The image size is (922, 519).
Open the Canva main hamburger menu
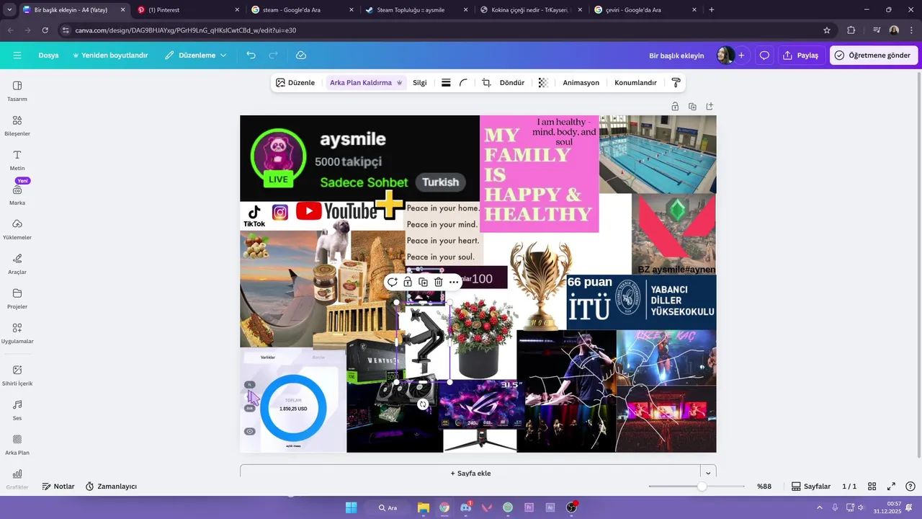(17, 56)
